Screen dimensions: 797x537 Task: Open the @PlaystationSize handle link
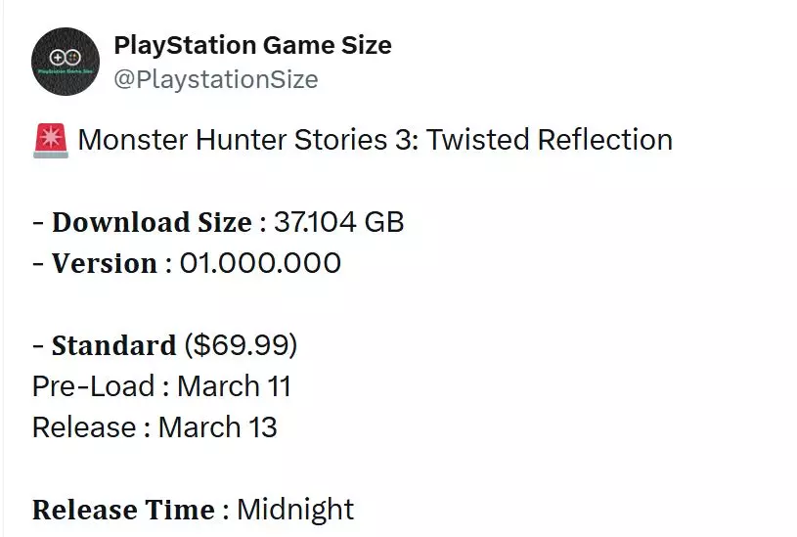coord(215,79)
